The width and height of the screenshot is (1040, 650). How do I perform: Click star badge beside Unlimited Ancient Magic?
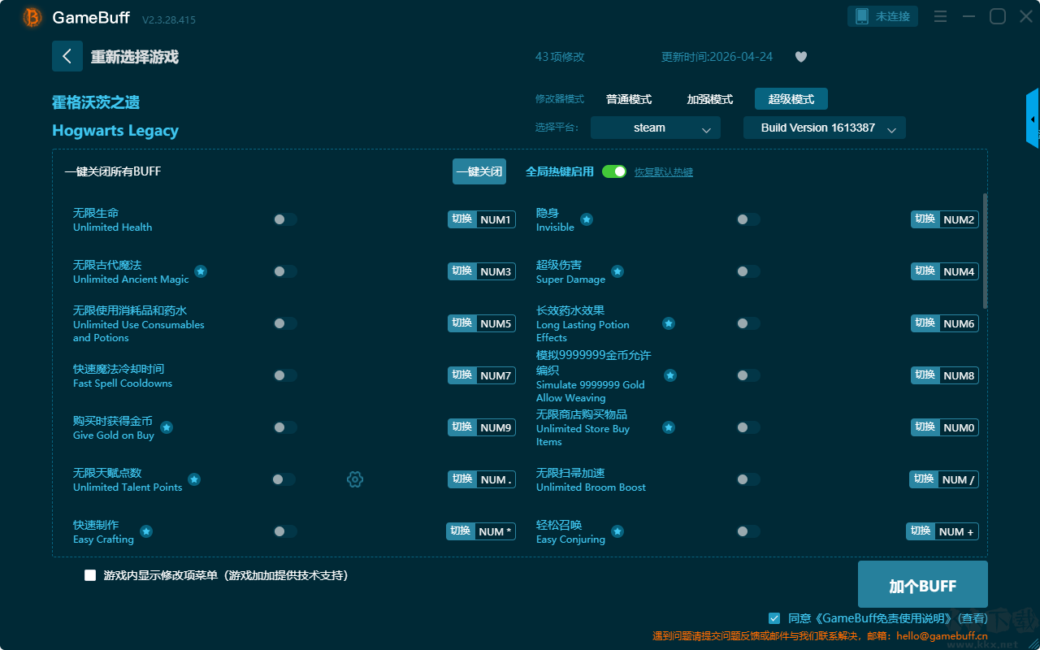[x=201, y=271]
